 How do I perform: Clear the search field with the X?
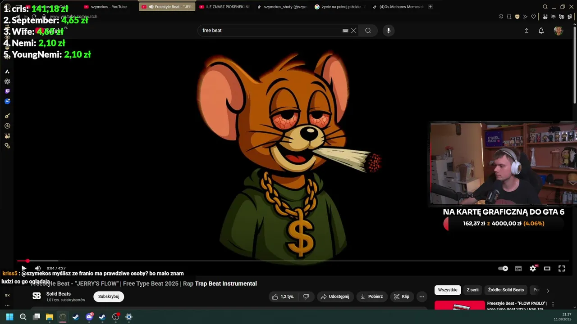coord(354,31)
